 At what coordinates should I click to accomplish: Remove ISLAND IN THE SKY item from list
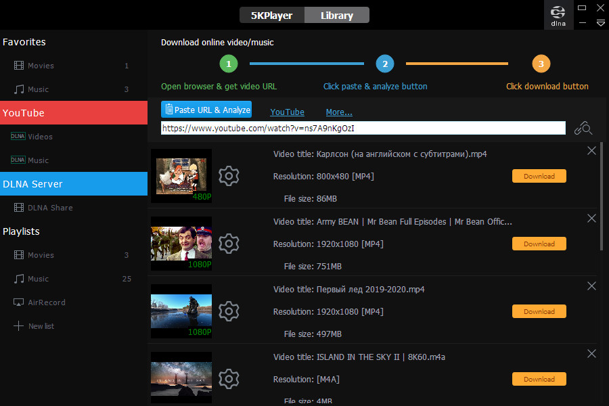(x=591, y=353)
